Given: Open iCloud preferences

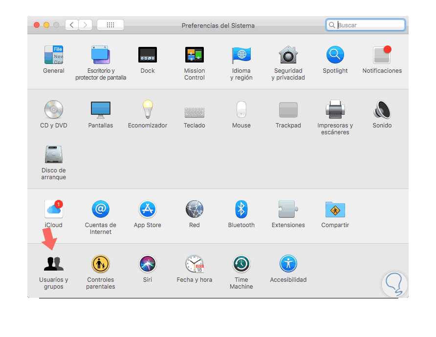Looking at the screenshot, I should 54,209.
